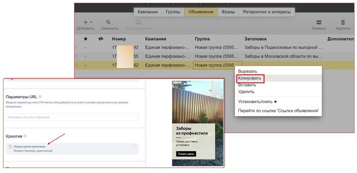Open the Заменить search-replace tool
This screenshot has width=357, height=173.
click(x=108, y=22)
